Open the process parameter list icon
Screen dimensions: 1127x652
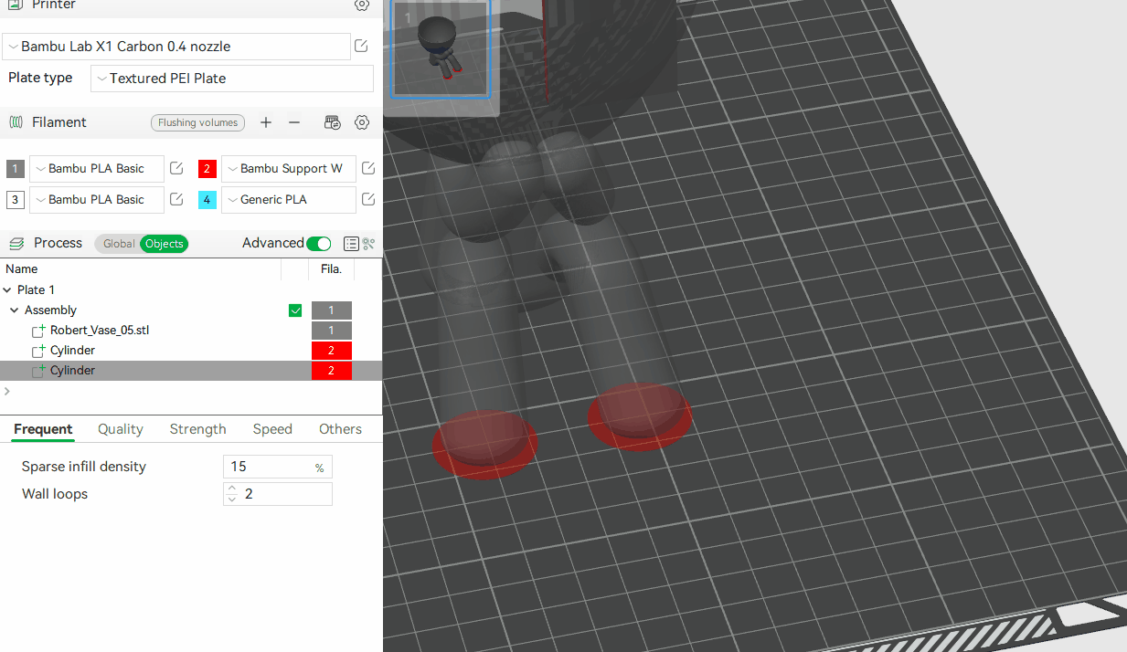352,243
